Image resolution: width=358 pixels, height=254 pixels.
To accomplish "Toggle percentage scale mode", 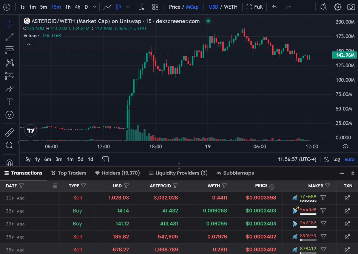I will tap(326, 159).
